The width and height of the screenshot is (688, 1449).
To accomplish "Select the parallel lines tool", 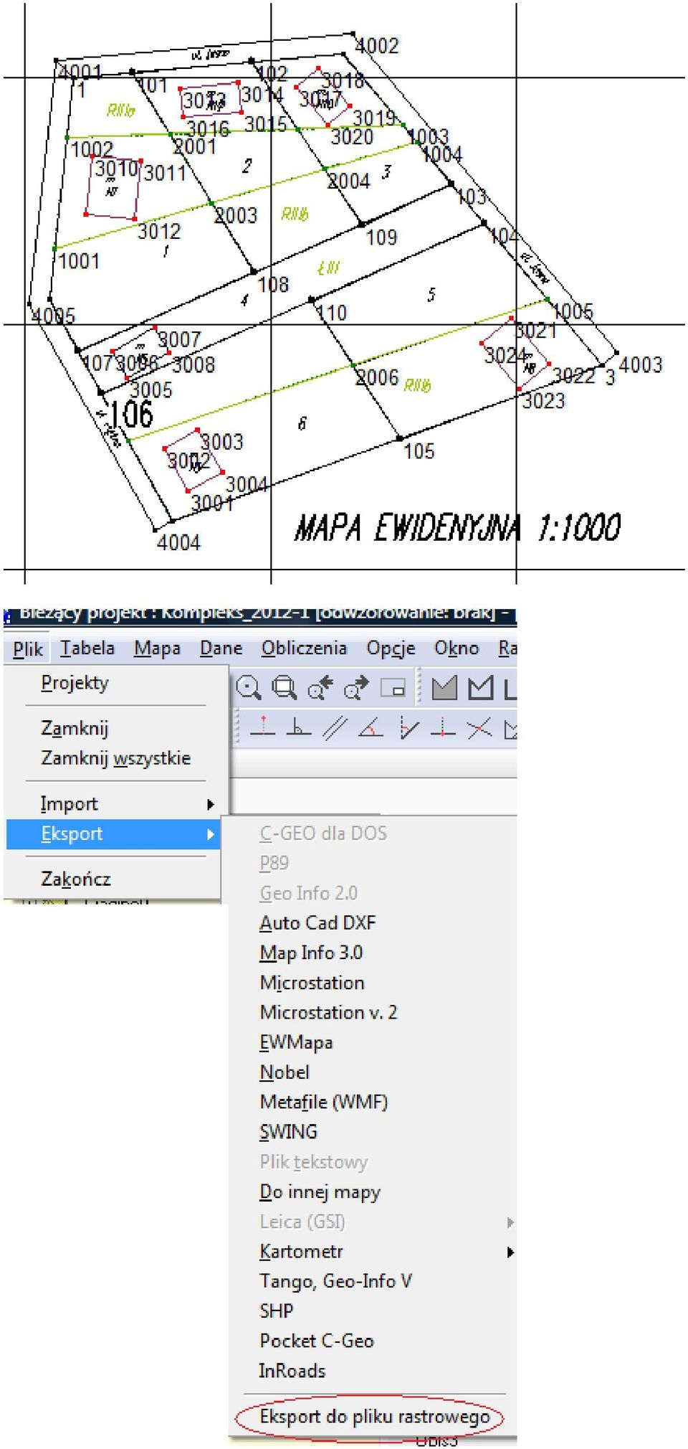I will pos(335,728).
